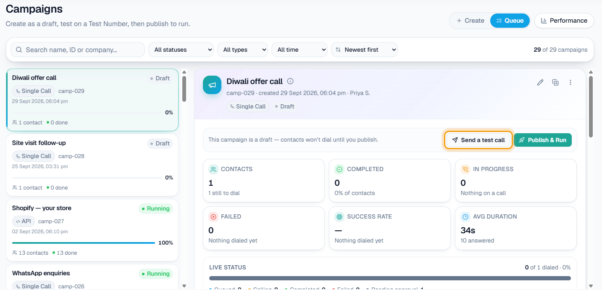Click the Failed red cross icon
This screenshot has height=290, width=602.
213,217
